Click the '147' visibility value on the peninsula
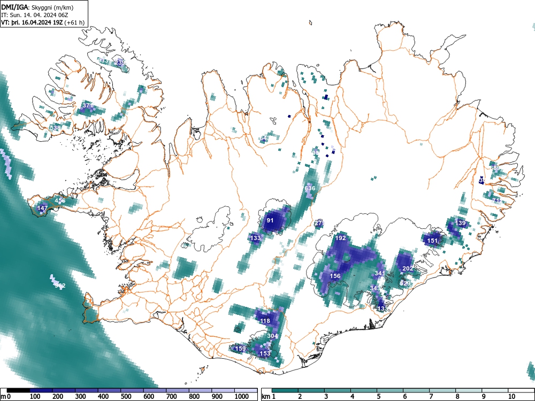 point(42,207)
